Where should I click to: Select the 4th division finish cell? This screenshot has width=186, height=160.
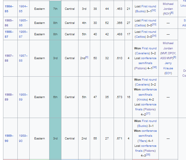tap(84, 23)
